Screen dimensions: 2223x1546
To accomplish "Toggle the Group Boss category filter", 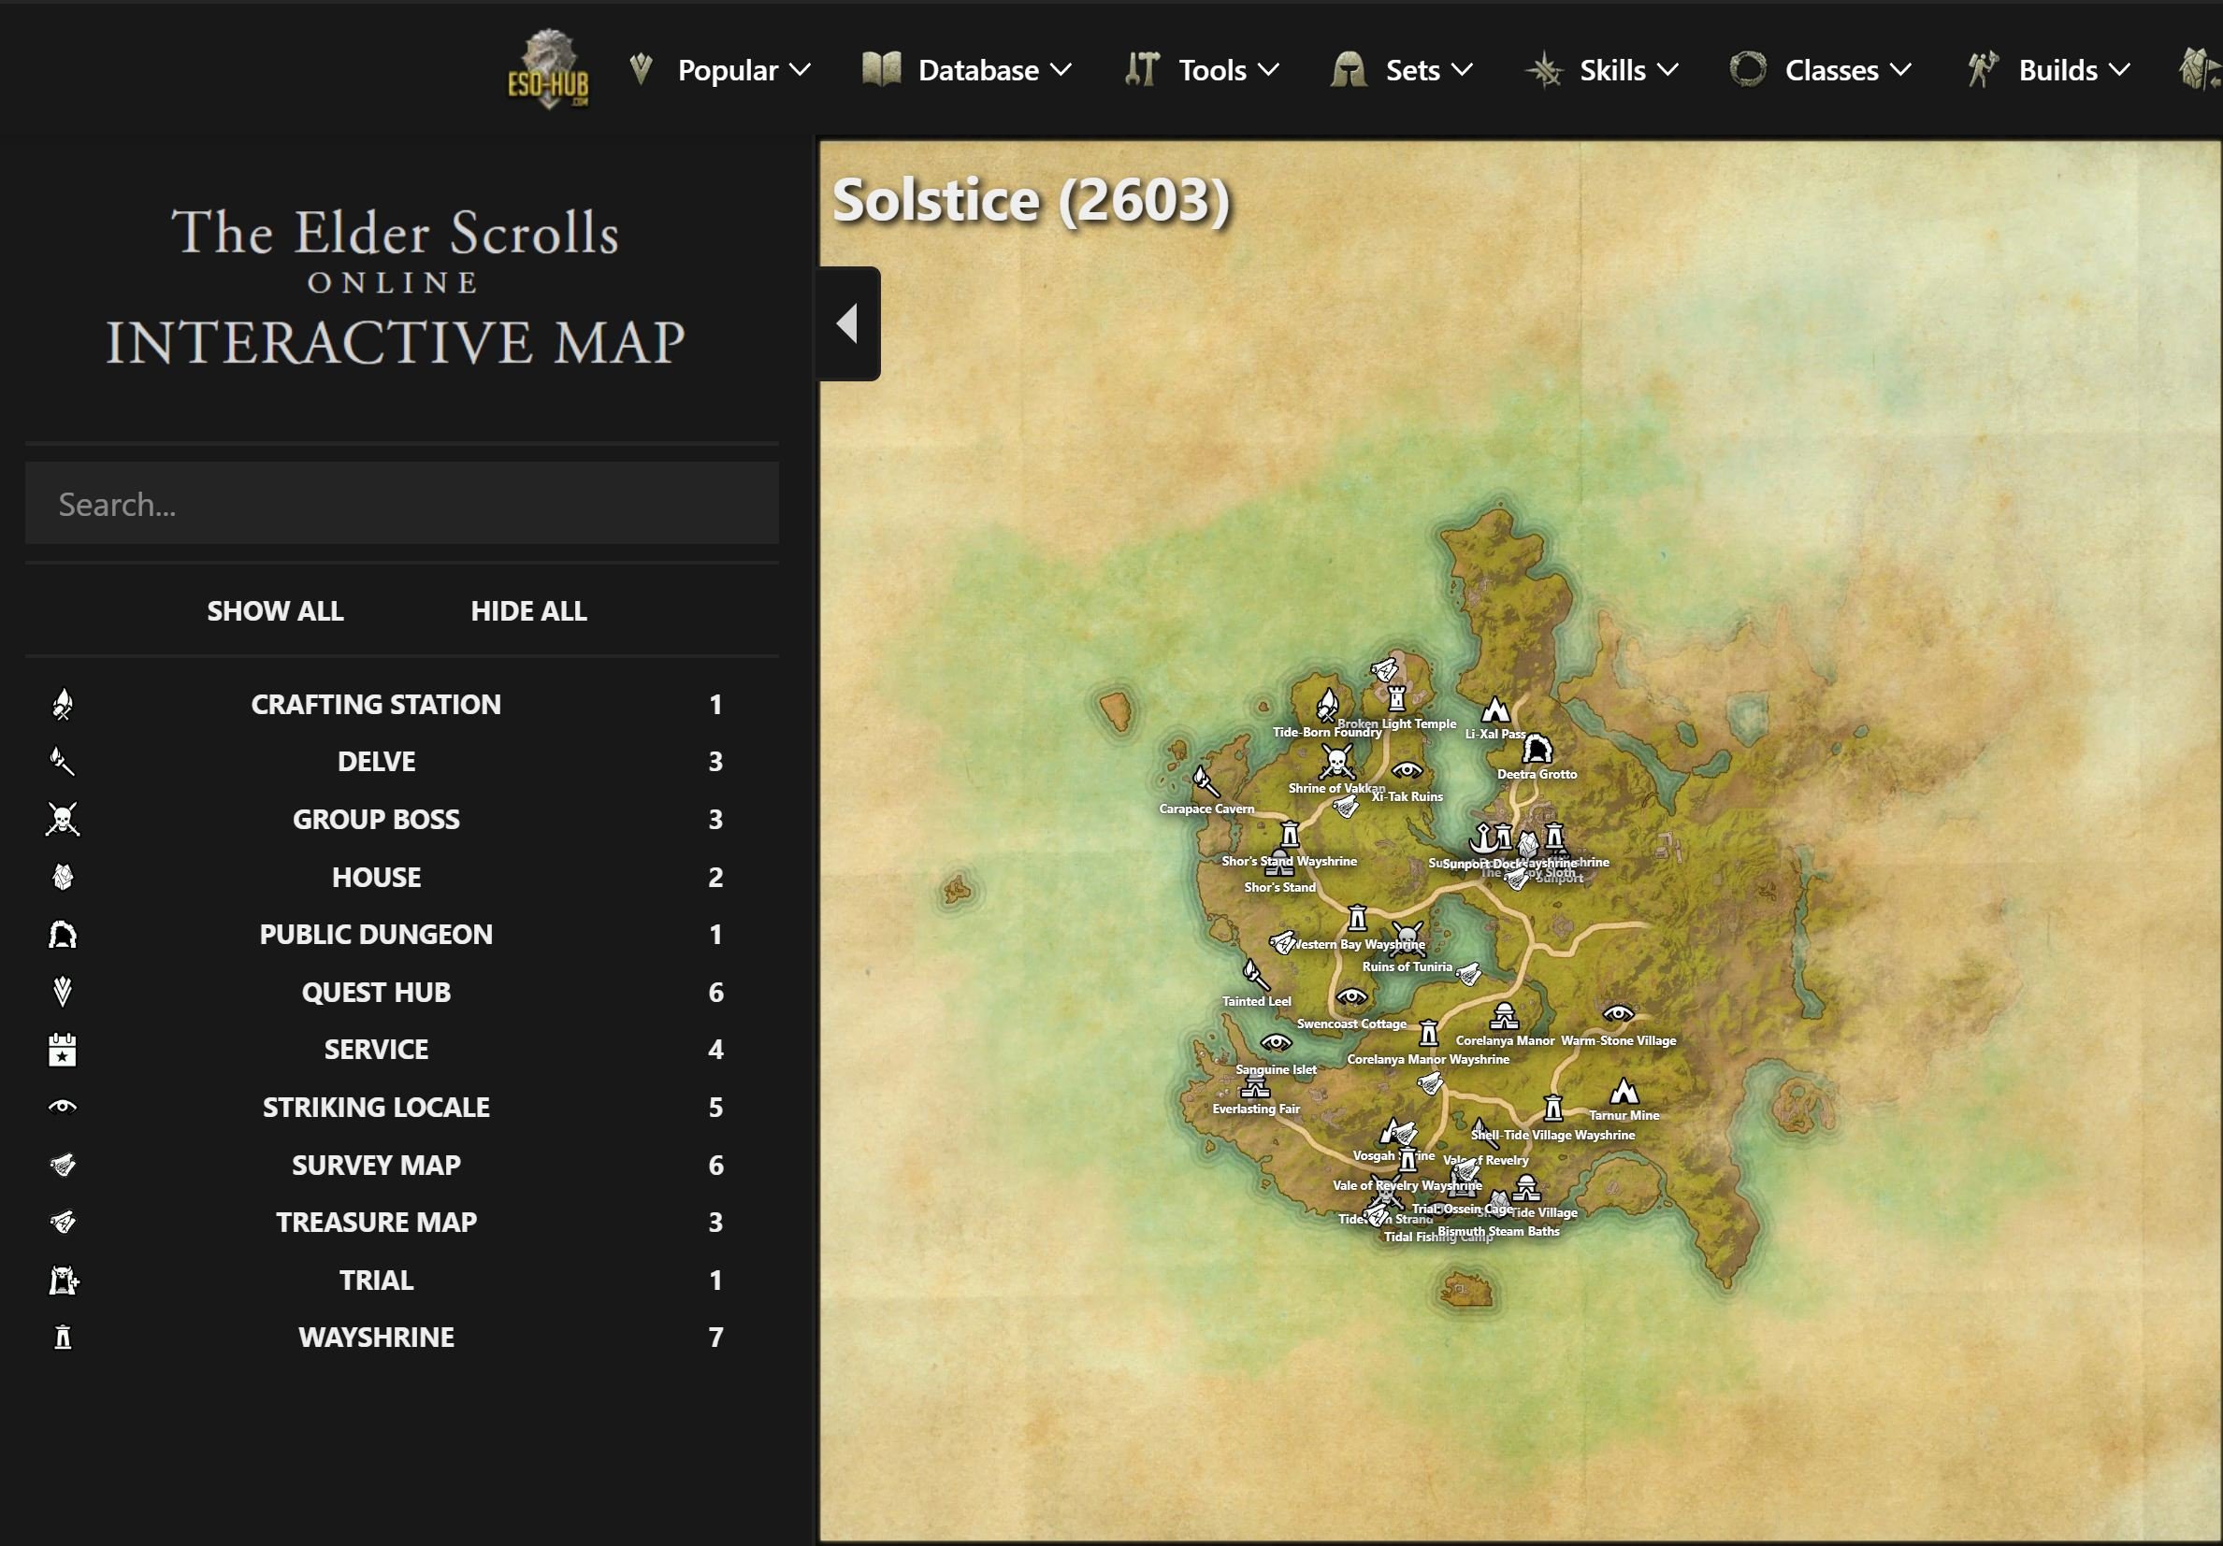I will 376,820.
